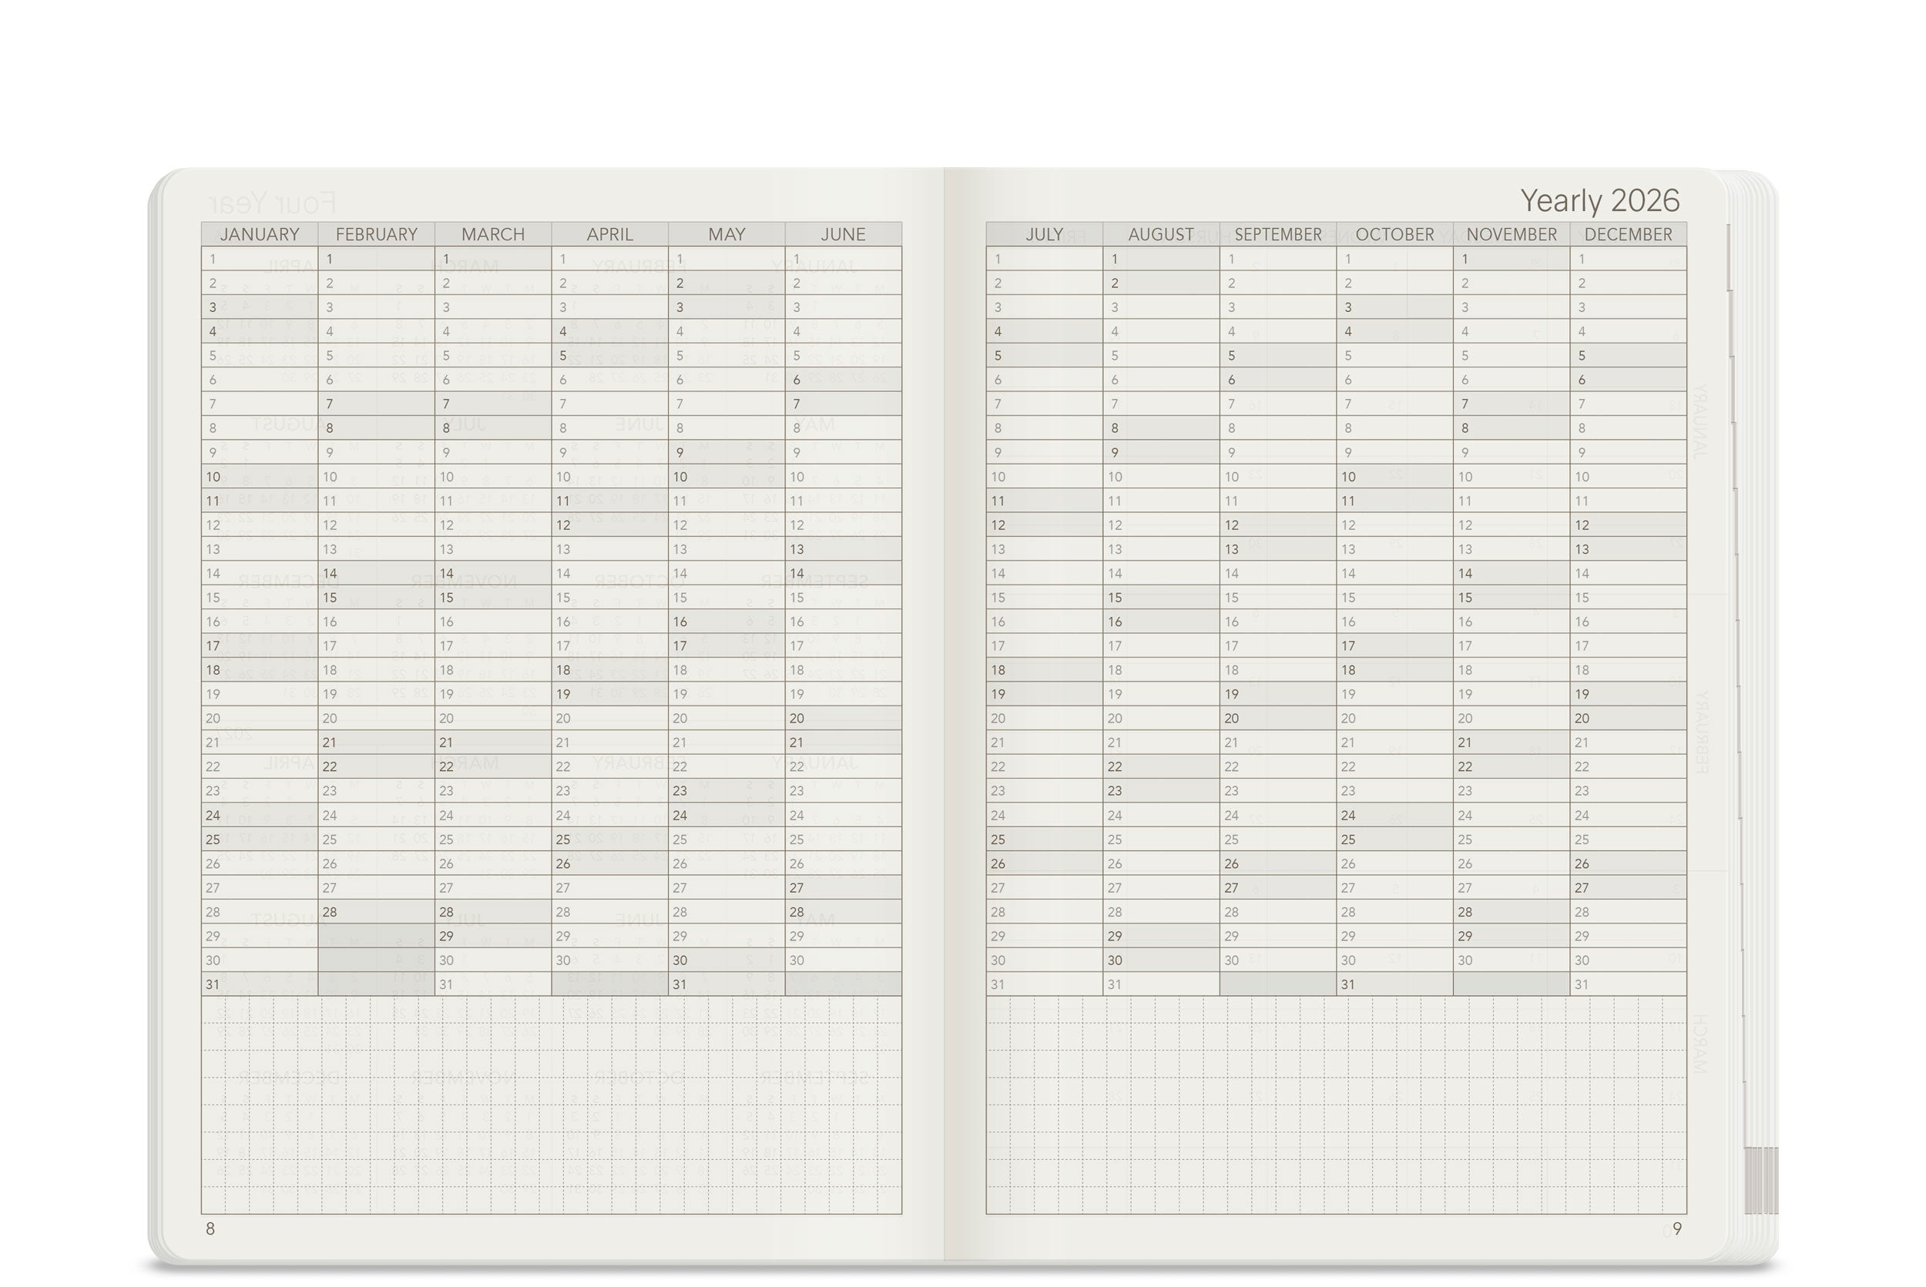Select the JULY column header
Image resolution: width=1926 pixels, height=1287 pixels.
coord(1044,234)
